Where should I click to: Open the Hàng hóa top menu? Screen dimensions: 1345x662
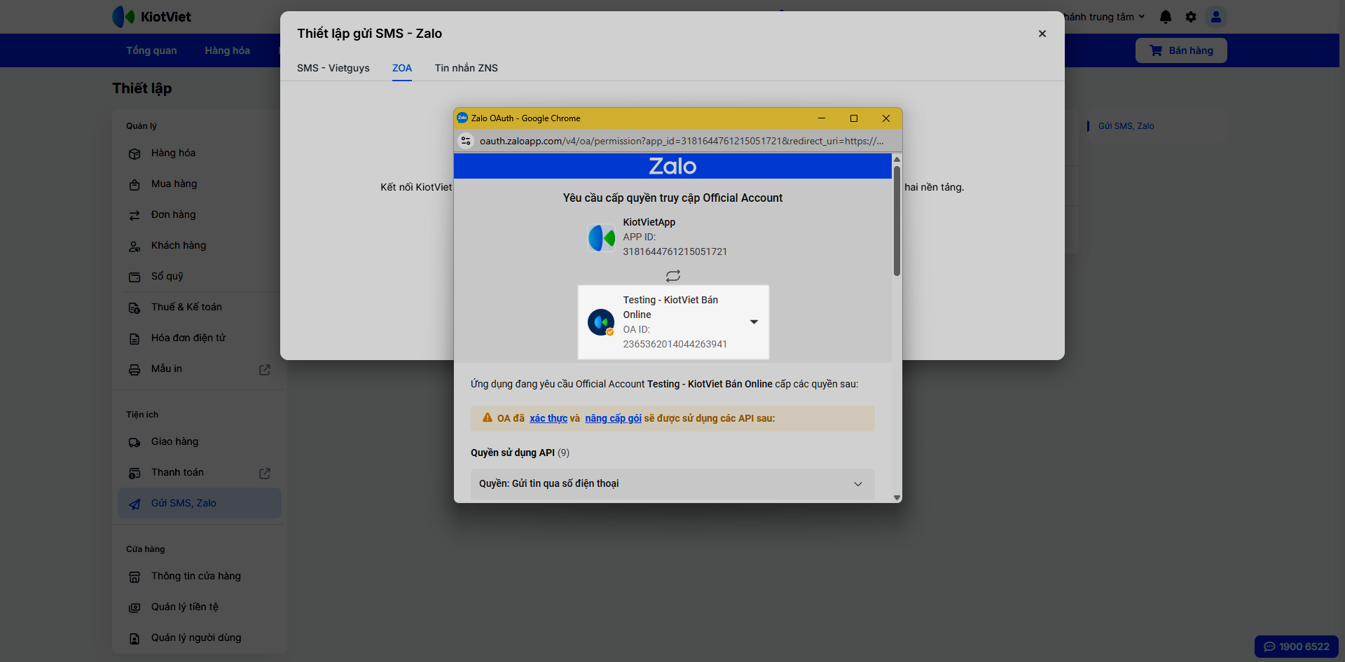coord(227,50)
